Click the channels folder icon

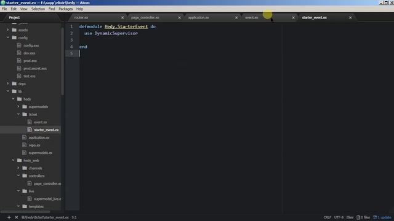click(25, 168)
